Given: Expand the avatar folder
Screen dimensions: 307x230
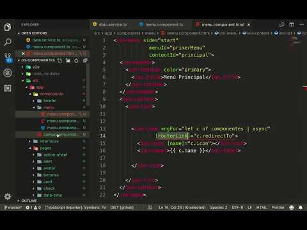Looking at the screenshot, I should point(49,168).
